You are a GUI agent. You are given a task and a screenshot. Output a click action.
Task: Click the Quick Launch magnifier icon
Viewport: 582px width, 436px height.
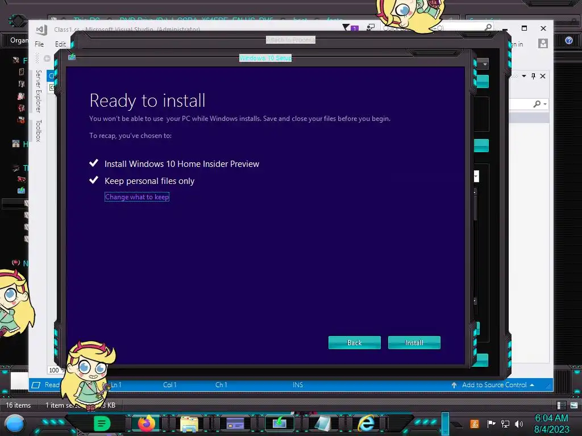[x=488, y=27]
